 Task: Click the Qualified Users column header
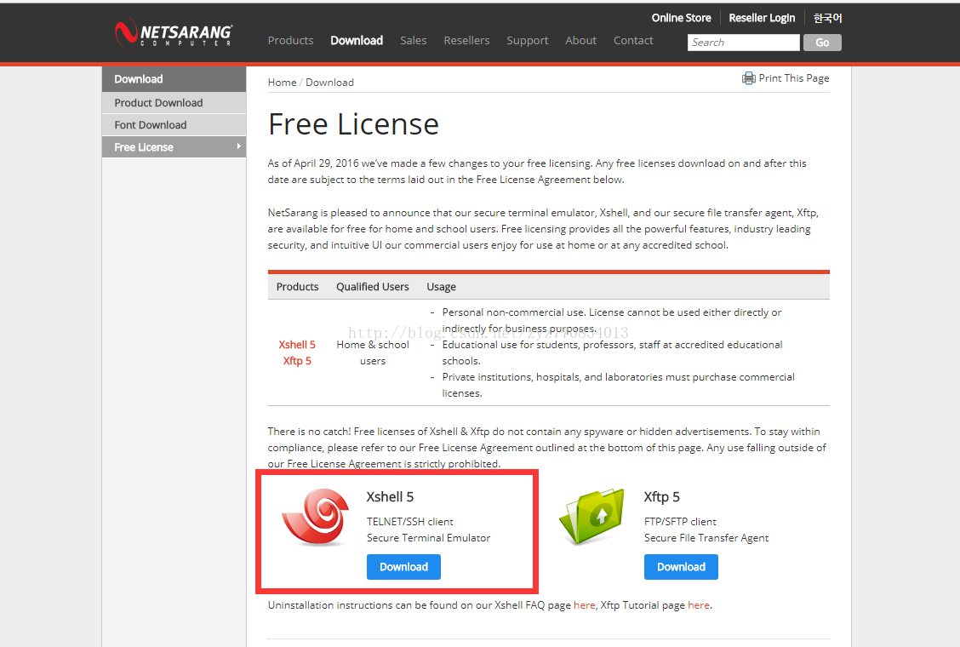[372, 287]
